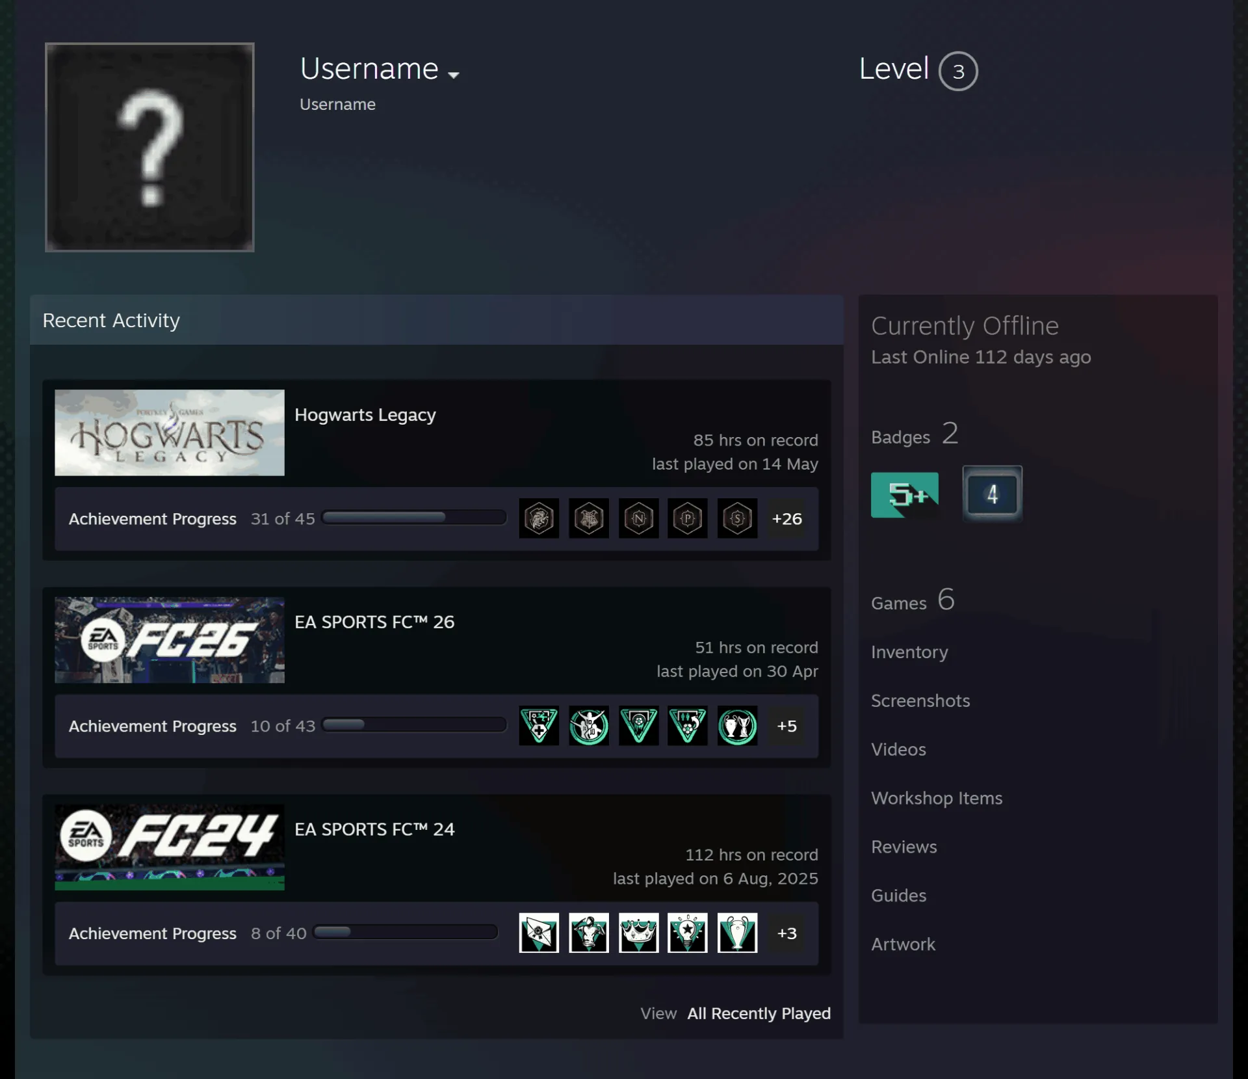Screen dimensions: 1248x1079
Task: Click the EA SPORTS FC™ 26 title link
Action: (x=374, y=622)
